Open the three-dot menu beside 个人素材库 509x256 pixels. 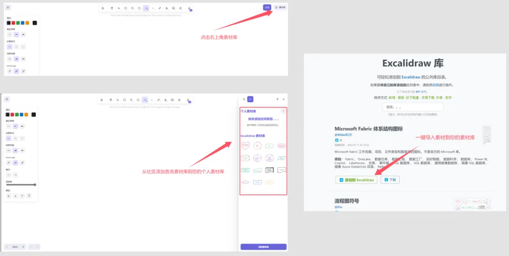coord(283,111)
